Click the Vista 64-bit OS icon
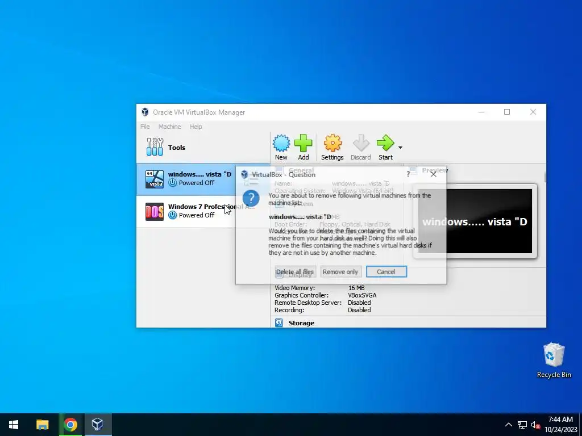Viewport: 582px width, 436px height. point(155,179)
